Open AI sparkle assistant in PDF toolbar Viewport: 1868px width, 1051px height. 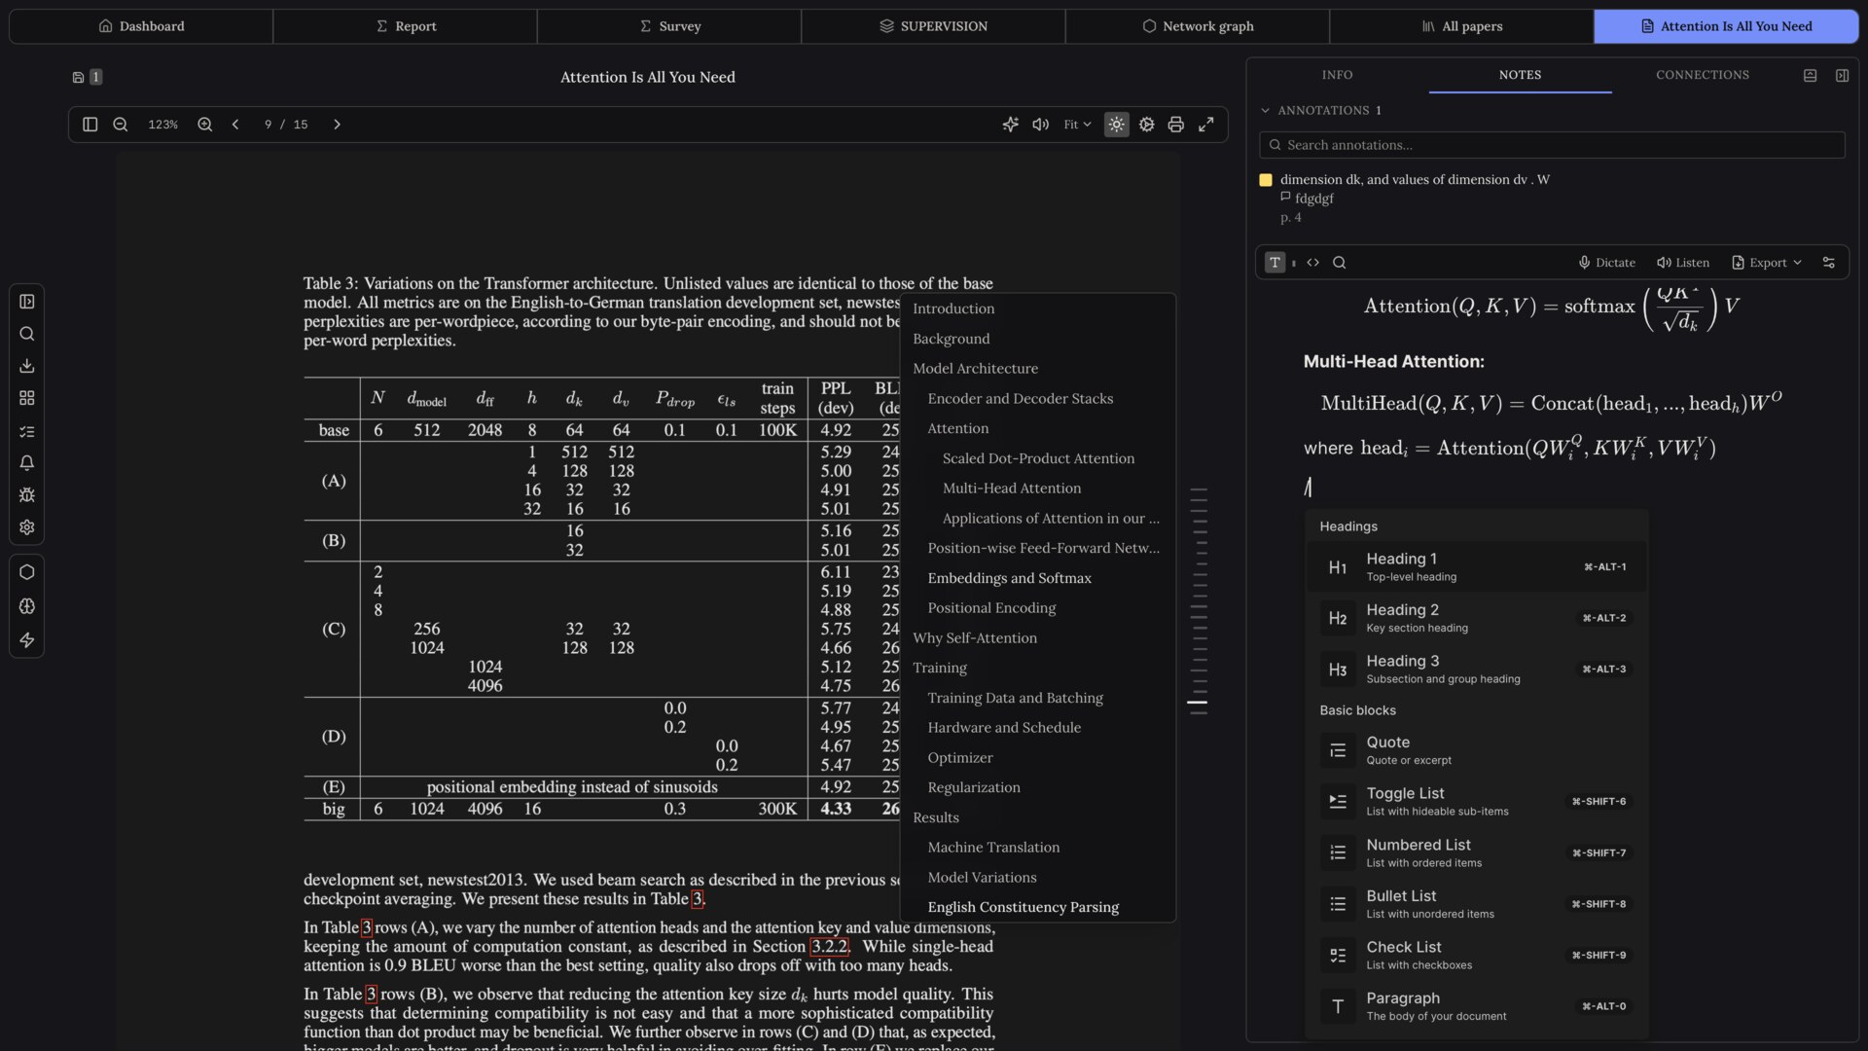pos(1011,125)
